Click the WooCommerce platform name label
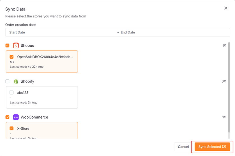235x156 pixels. pos(34,117)
